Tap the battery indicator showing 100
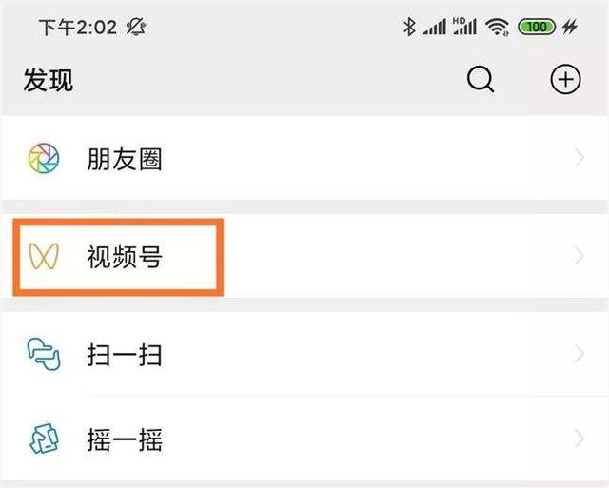609x488 pixels. tap(536, 27)
